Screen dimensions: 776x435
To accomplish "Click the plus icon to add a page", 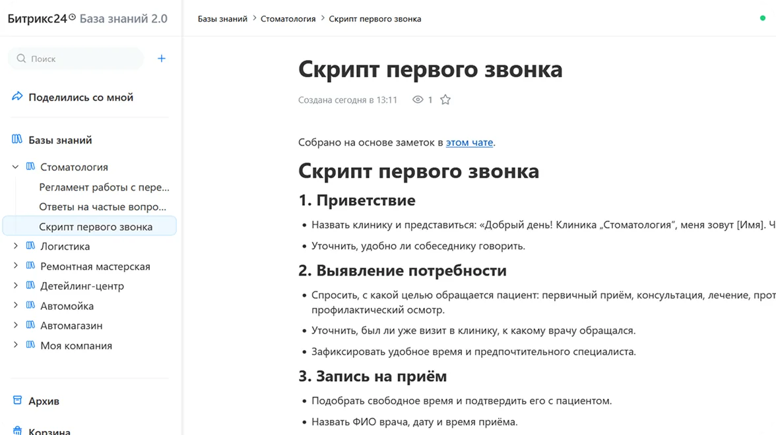I will (x=161, y=58).
